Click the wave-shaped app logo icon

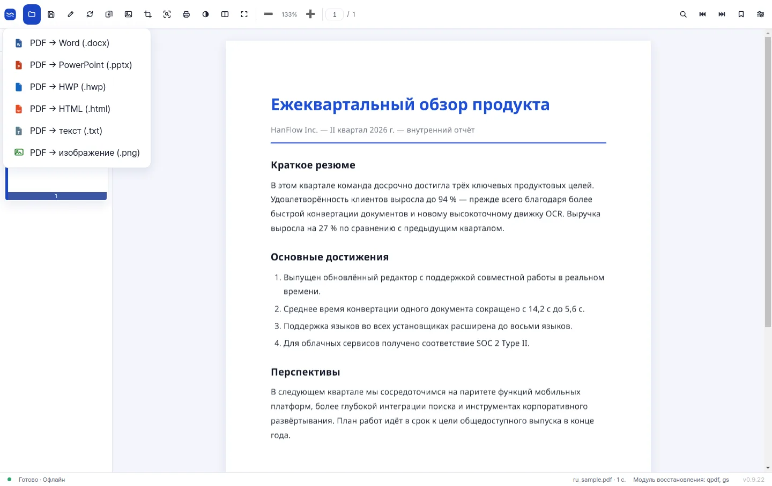(10, 14)
